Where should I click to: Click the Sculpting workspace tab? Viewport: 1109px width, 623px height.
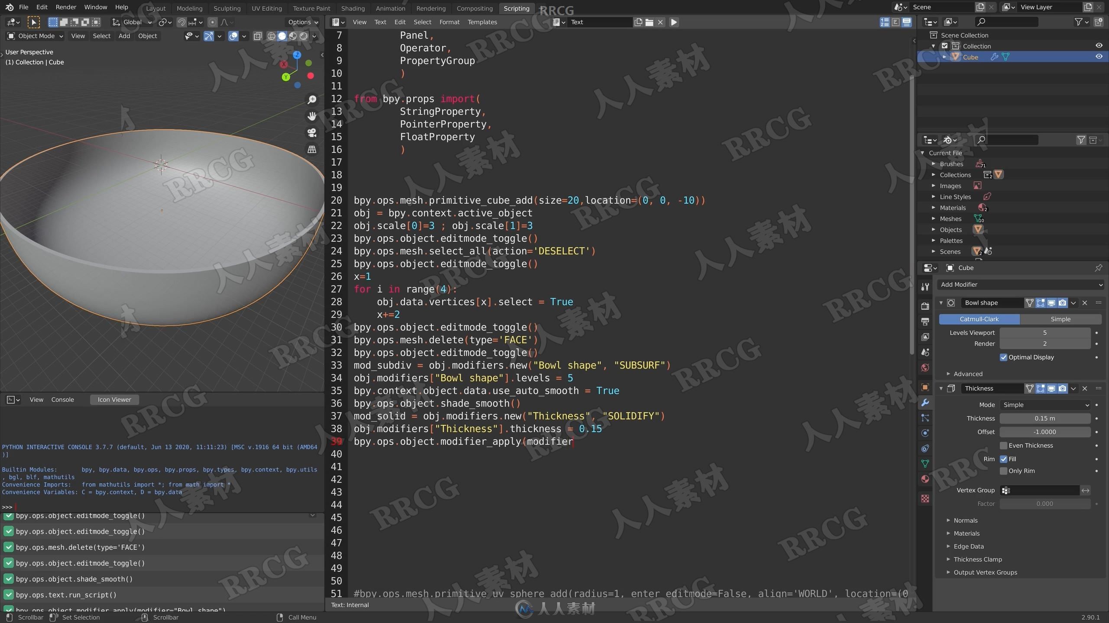[227, 8]
